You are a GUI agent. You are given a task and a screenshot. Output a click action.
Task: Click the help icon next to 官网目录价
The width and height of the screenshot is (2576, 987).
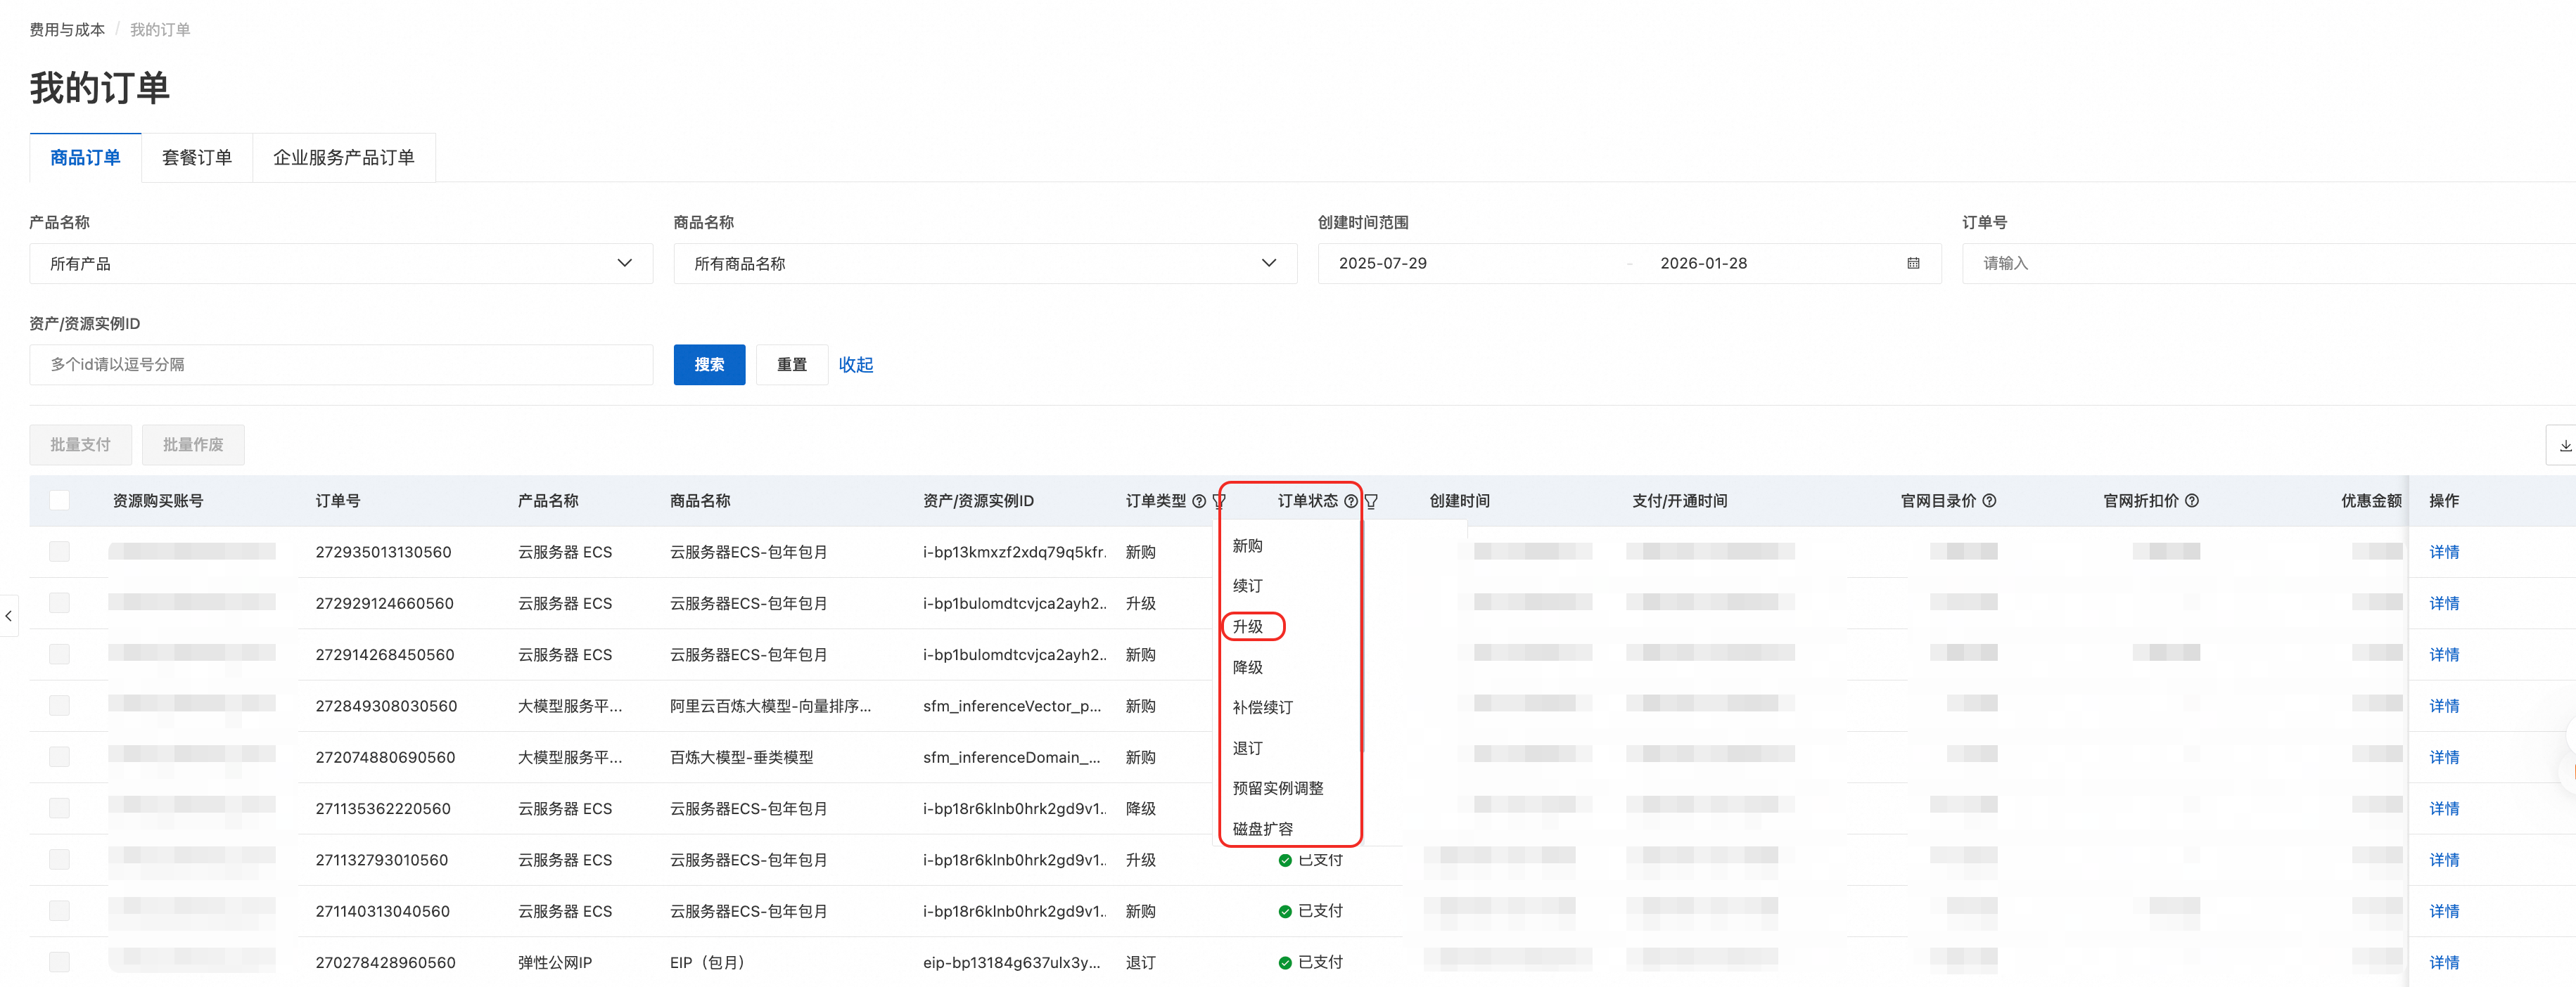[x=1989, y=501]
